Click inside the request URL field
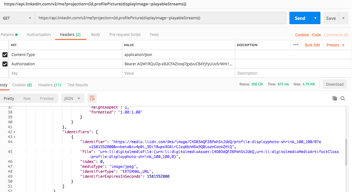 159,18
